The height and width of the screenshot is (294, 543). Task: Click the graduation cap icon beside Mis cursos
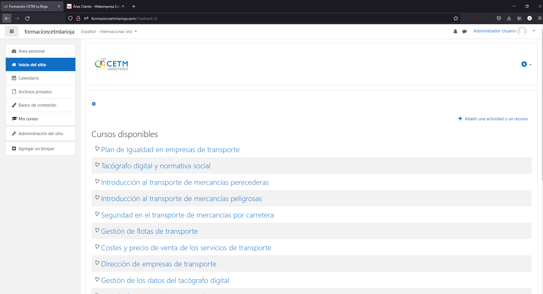click(x=14, y=119)
